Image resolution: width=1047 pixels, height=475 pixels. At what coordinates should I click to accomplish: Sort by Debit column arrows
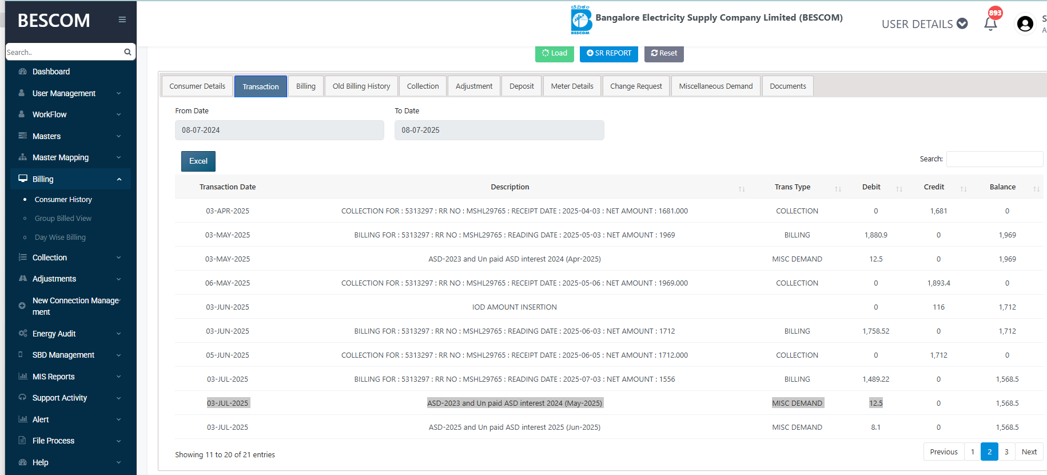(899, 189)
